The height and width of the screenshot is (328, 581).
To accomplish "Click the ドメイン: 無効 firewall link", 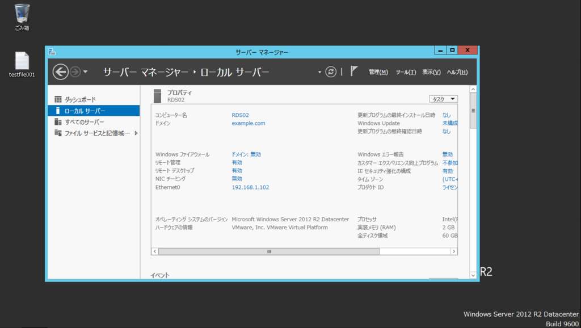I will [246, 154].
